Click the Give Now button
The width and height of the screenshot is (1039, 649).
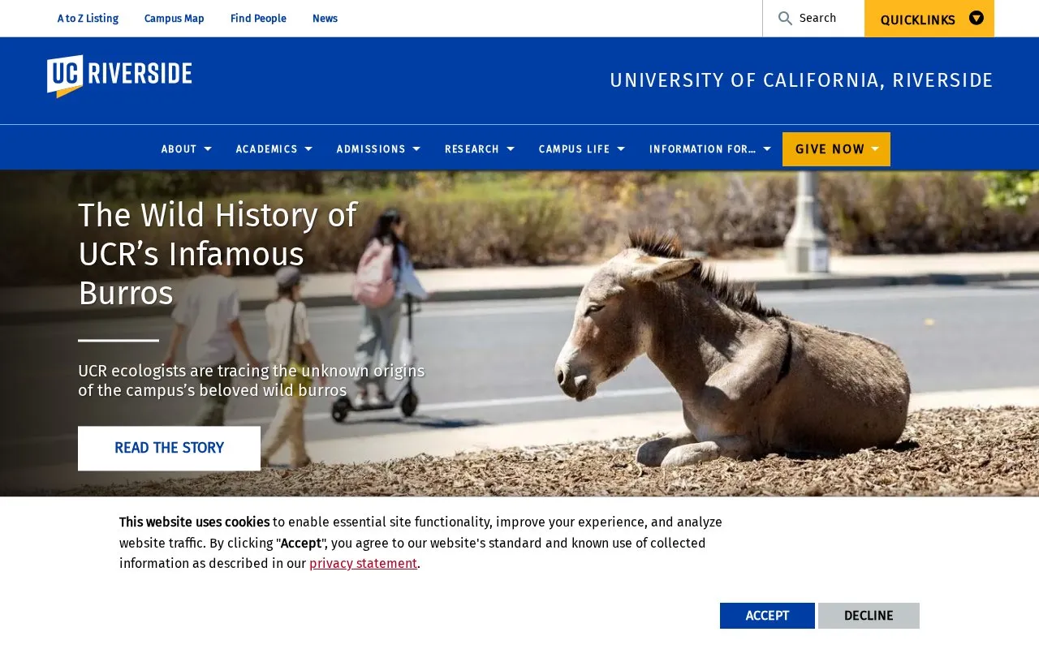[836, 149]
